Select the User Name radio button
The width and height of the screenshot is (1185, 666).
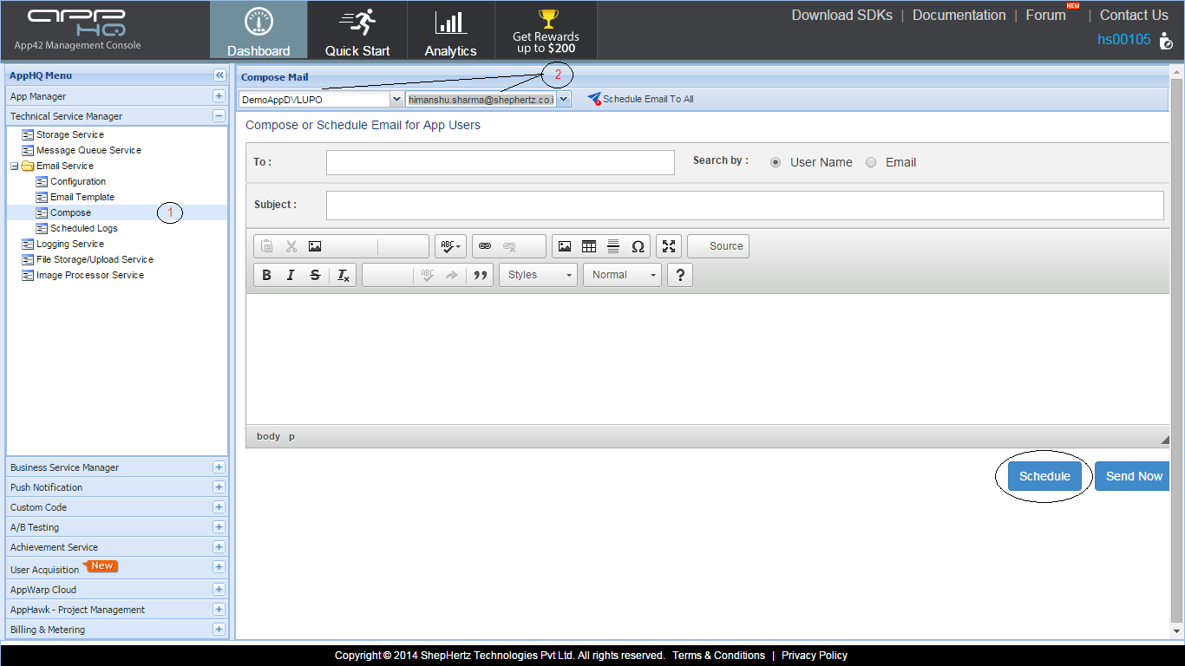pos(776,162)
